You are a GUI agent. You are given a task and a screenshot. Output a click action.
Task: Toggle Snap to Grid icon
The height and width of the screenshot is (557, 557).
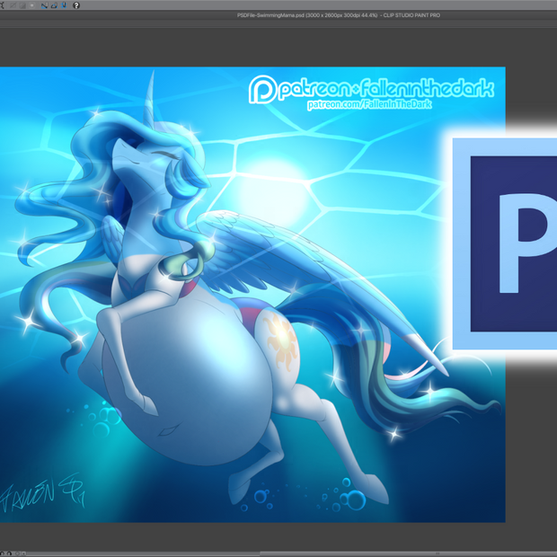coord(64,5)
